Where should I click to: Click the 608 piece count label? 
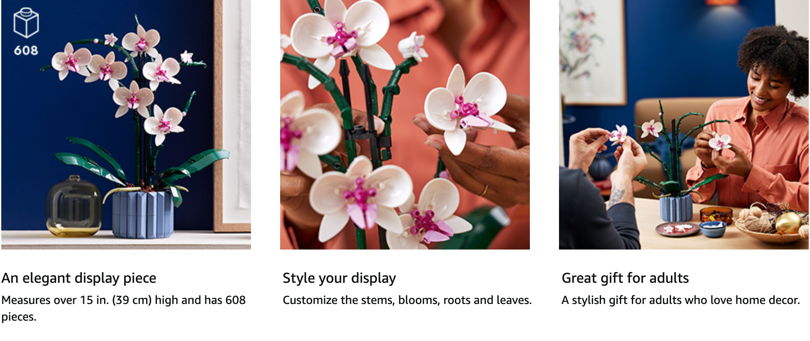(26, 50)
